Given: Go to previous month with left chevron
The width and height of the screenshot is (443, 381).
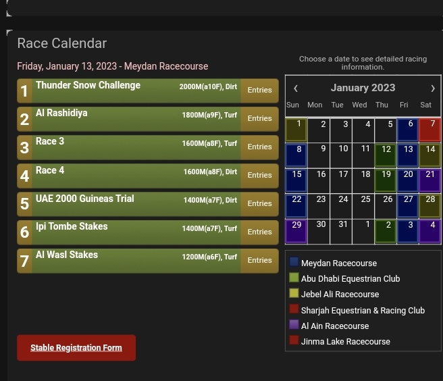Looking at the screenshot, I should tap(296, 88).
